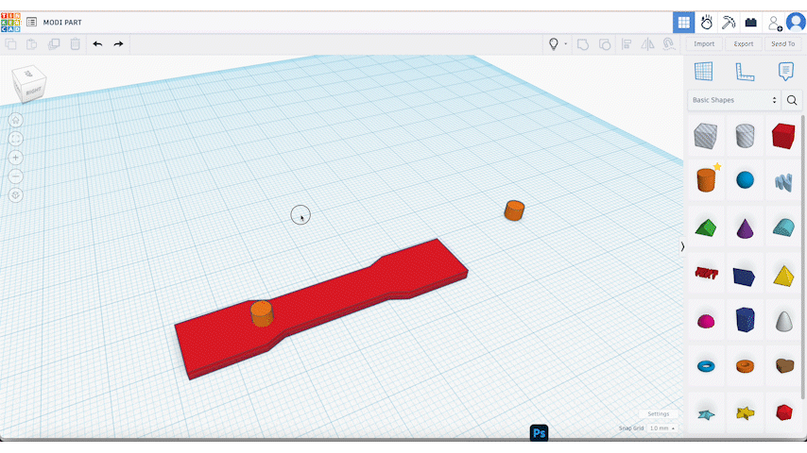807x453 pixels.
Task: Select the red Box shape thumbnail
Action: point(783,136)
